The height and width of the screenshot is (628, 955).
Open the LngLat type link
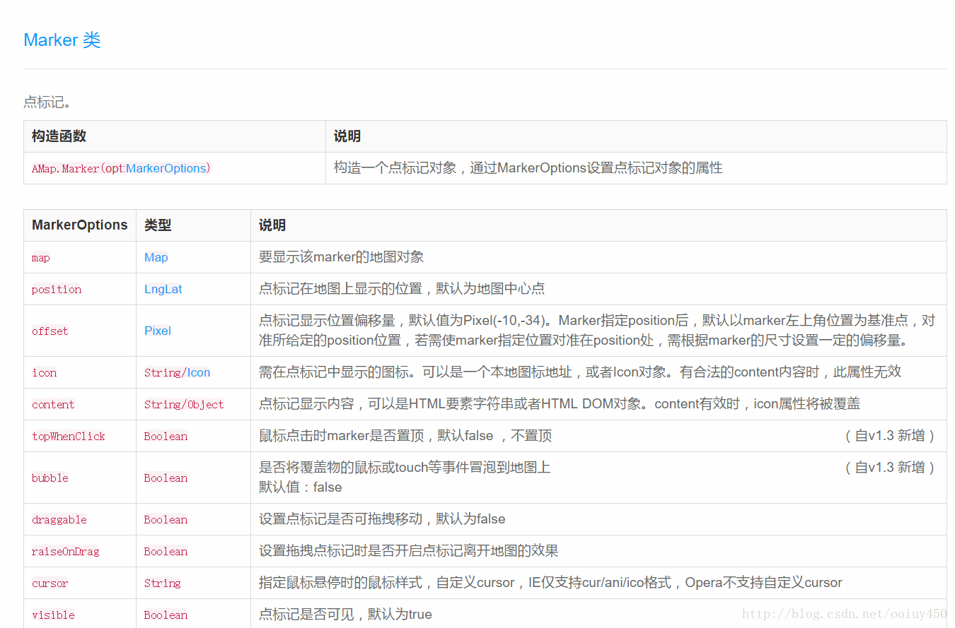pyautogui.click(x=163, y=289)
